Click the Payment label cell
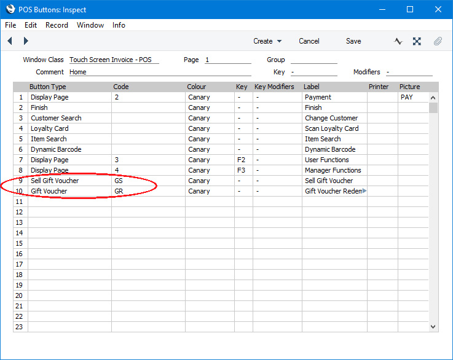Viewport: 453px width, 360px height. point(334,97)
